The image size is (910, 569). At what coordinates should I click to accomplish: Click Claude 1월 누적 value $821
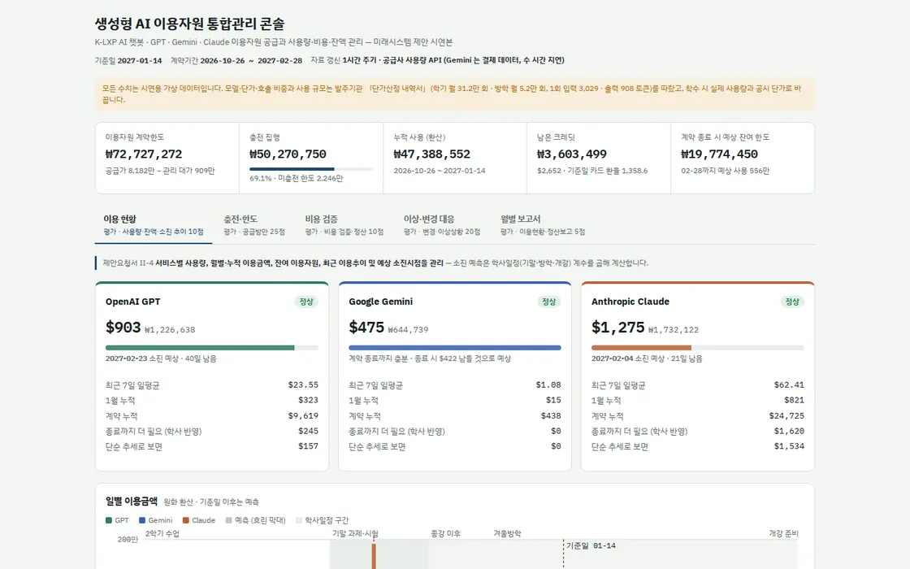794,400
